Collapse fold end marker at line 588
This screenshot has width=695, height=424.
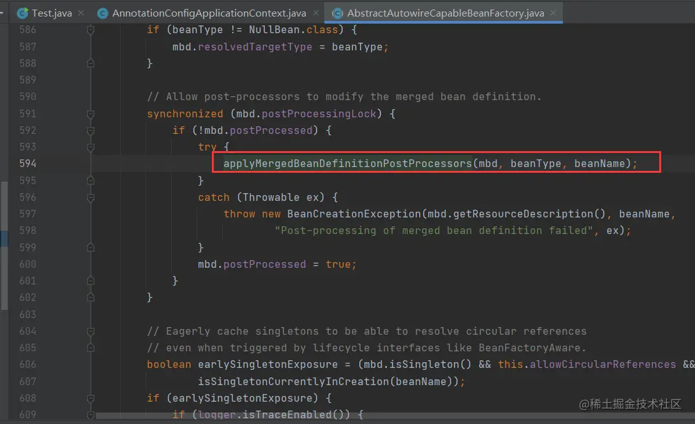pos(91,63)
